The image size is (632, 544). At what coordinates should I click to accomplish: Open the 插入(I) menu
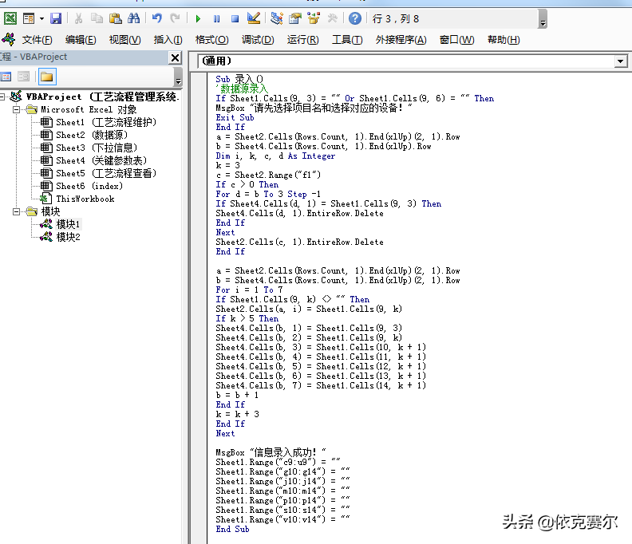tap(168, 40)
